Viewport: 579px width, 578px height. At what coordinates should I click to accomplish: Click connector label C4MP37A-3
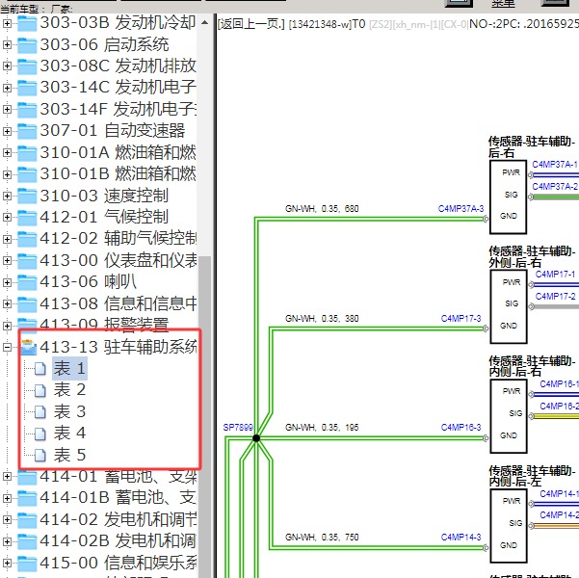(461, 209)
